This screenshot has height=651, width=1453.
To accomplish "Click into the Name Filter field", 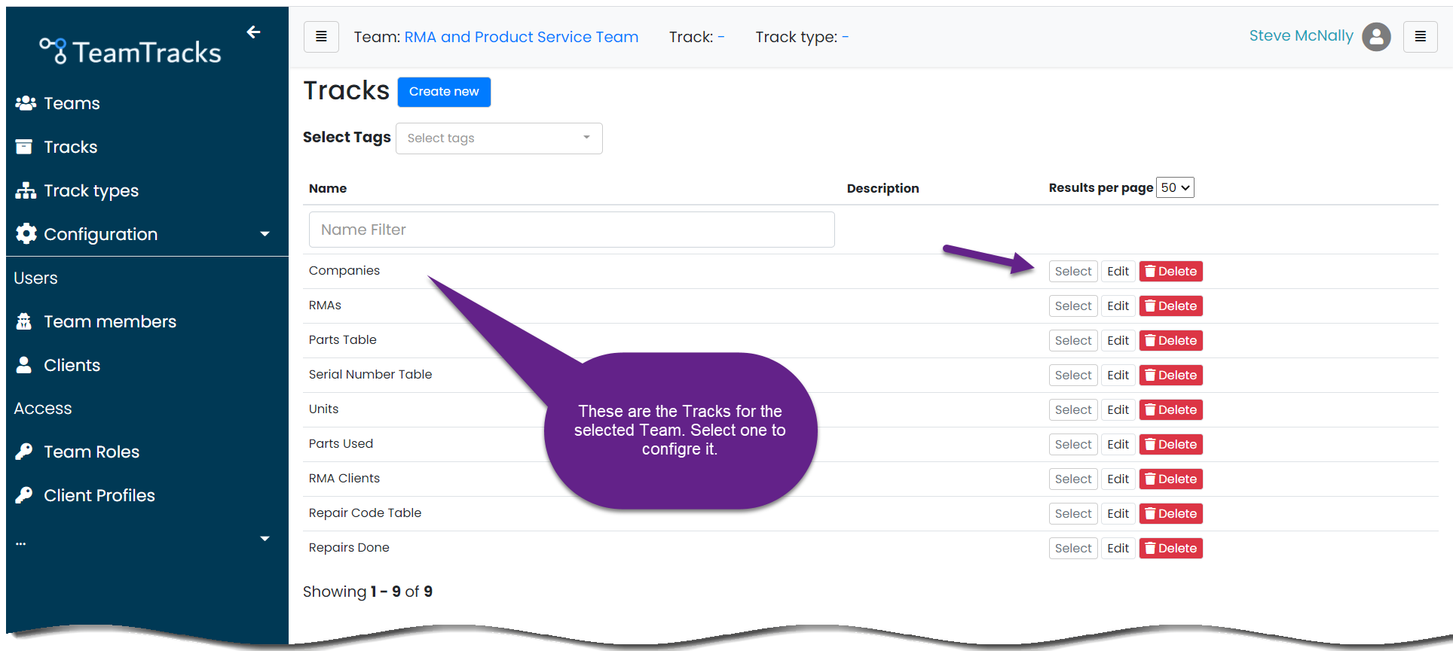I will 571,230.
